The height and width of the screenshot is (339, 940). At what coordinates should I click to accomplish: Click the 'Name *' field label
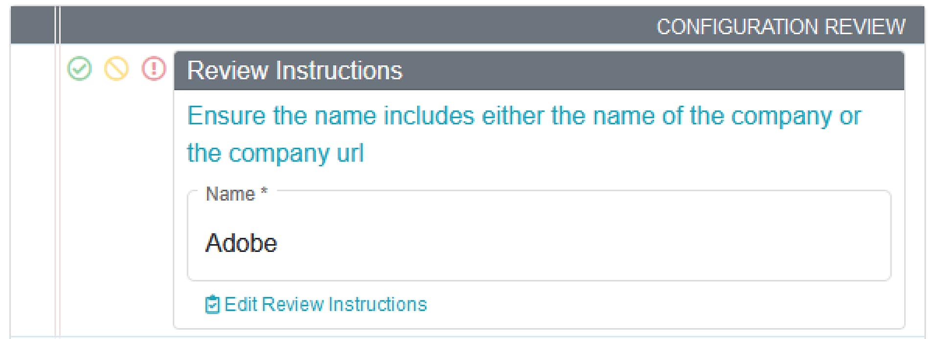[x=231, y=194]
